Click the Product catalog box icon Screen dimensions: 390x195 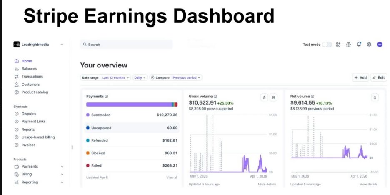(x=17, y=92)
